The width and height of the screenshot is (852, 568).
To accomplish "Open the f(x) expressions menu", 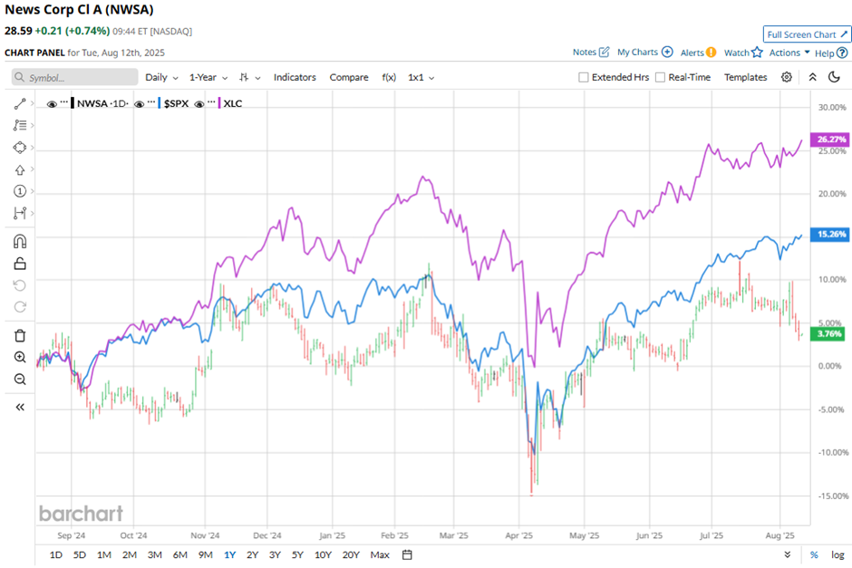I will (389, 77).
